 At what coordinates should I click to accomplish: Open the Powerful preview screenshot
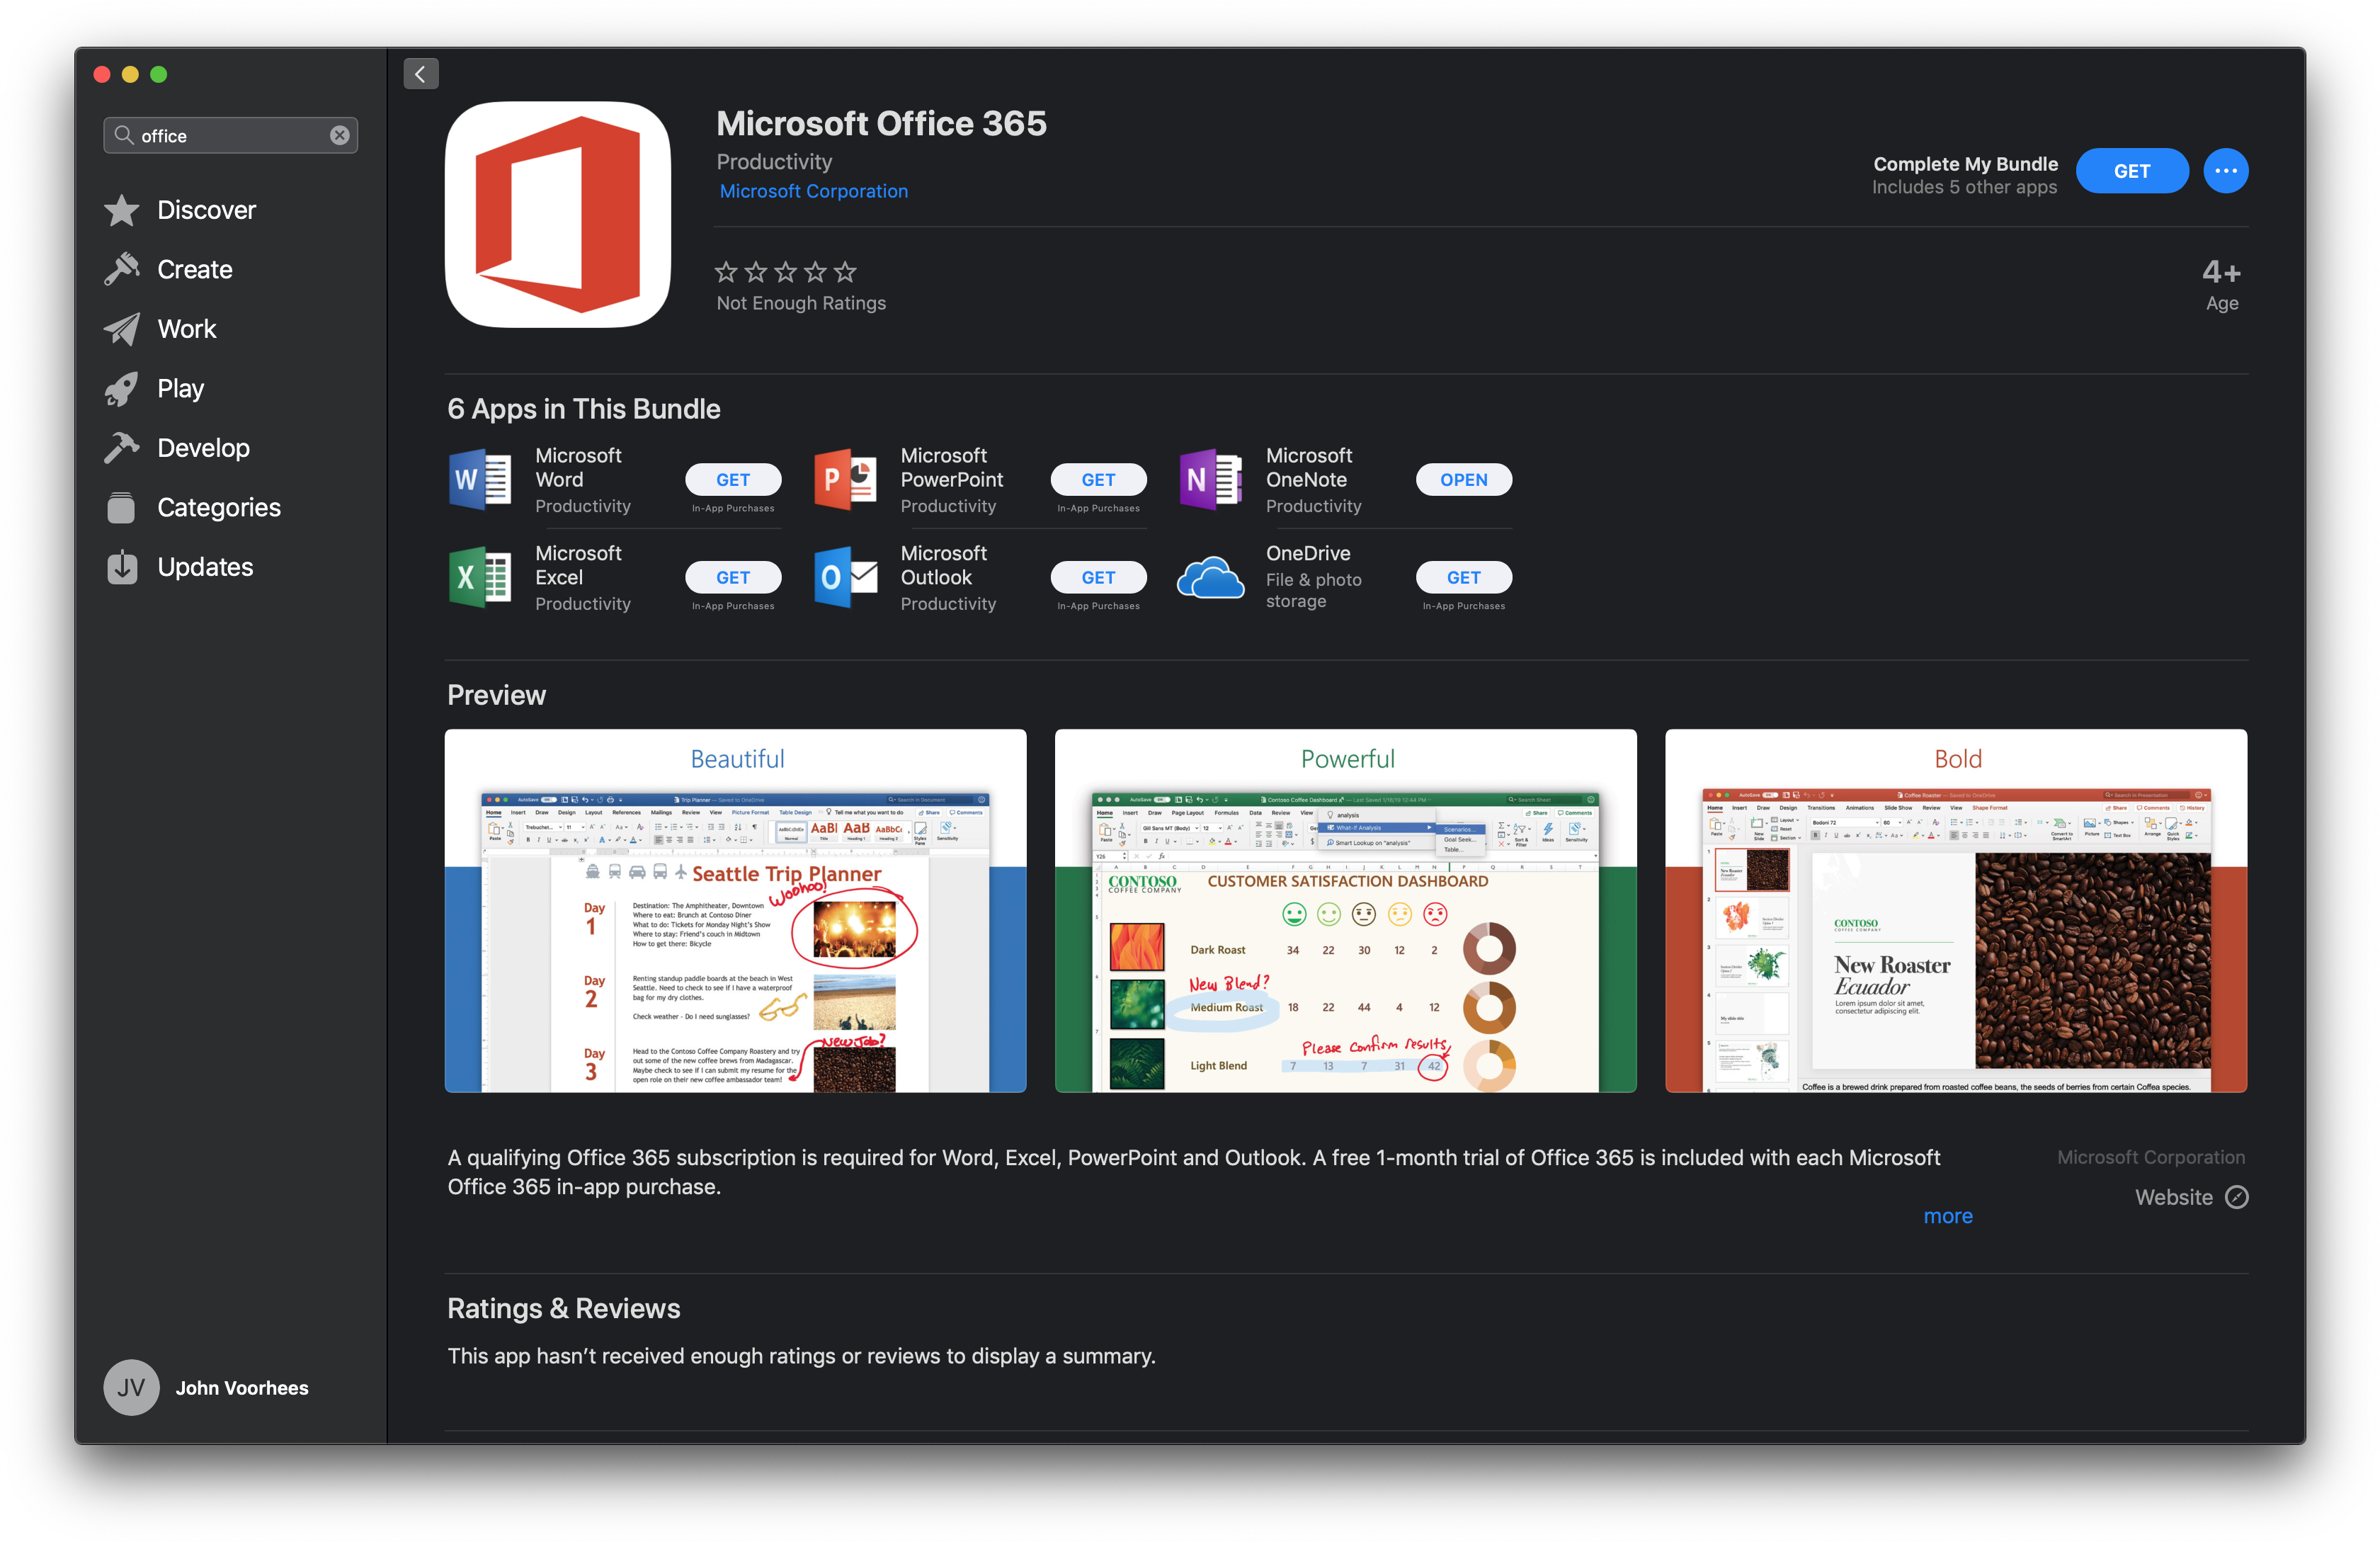coord(1345,910)
